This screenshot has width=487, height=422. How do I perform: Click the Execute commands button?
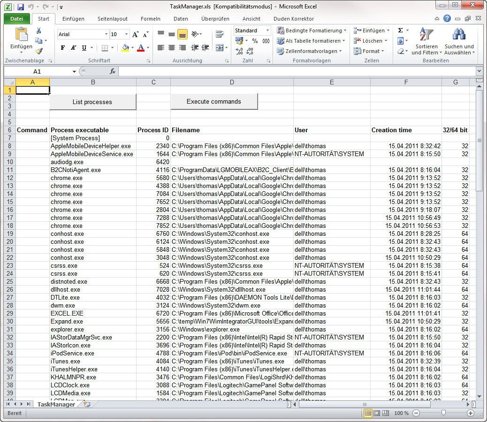pos(214,101)
